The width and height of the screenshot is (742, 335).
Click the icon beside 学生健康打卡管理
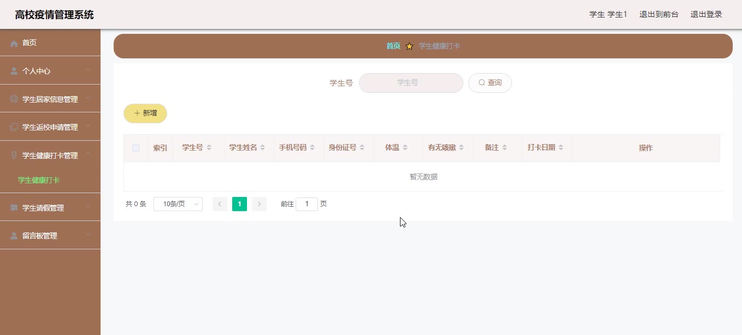14,155
